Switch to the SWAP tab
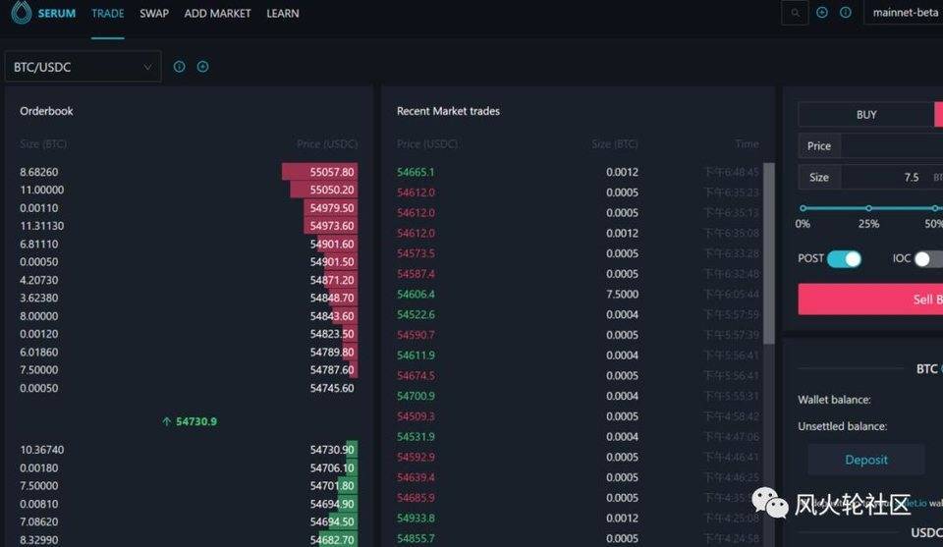Image resolution: width=943 pixels, height=547 pixels. [154, 14]
